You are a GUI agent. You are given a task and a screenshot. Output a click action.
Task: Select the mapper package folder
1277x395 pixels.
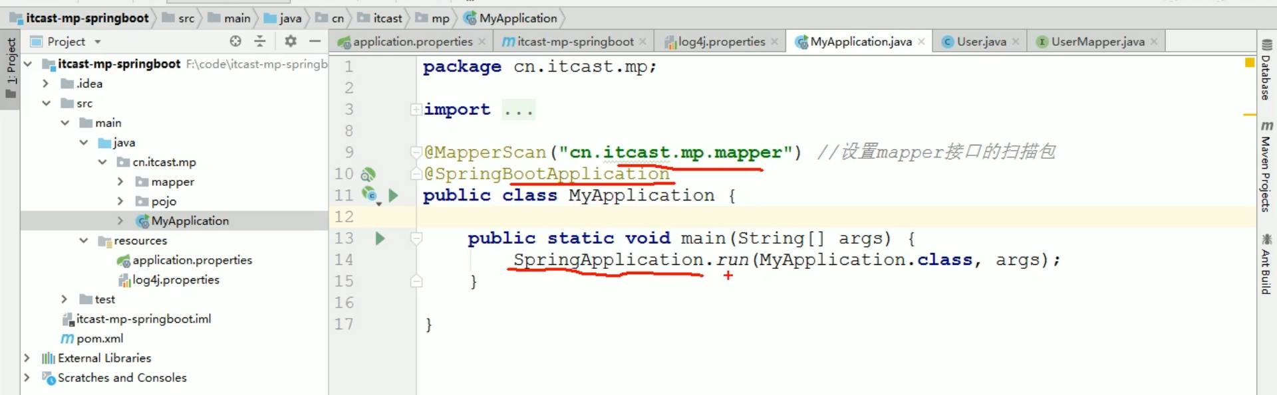(x=165, y=182)
